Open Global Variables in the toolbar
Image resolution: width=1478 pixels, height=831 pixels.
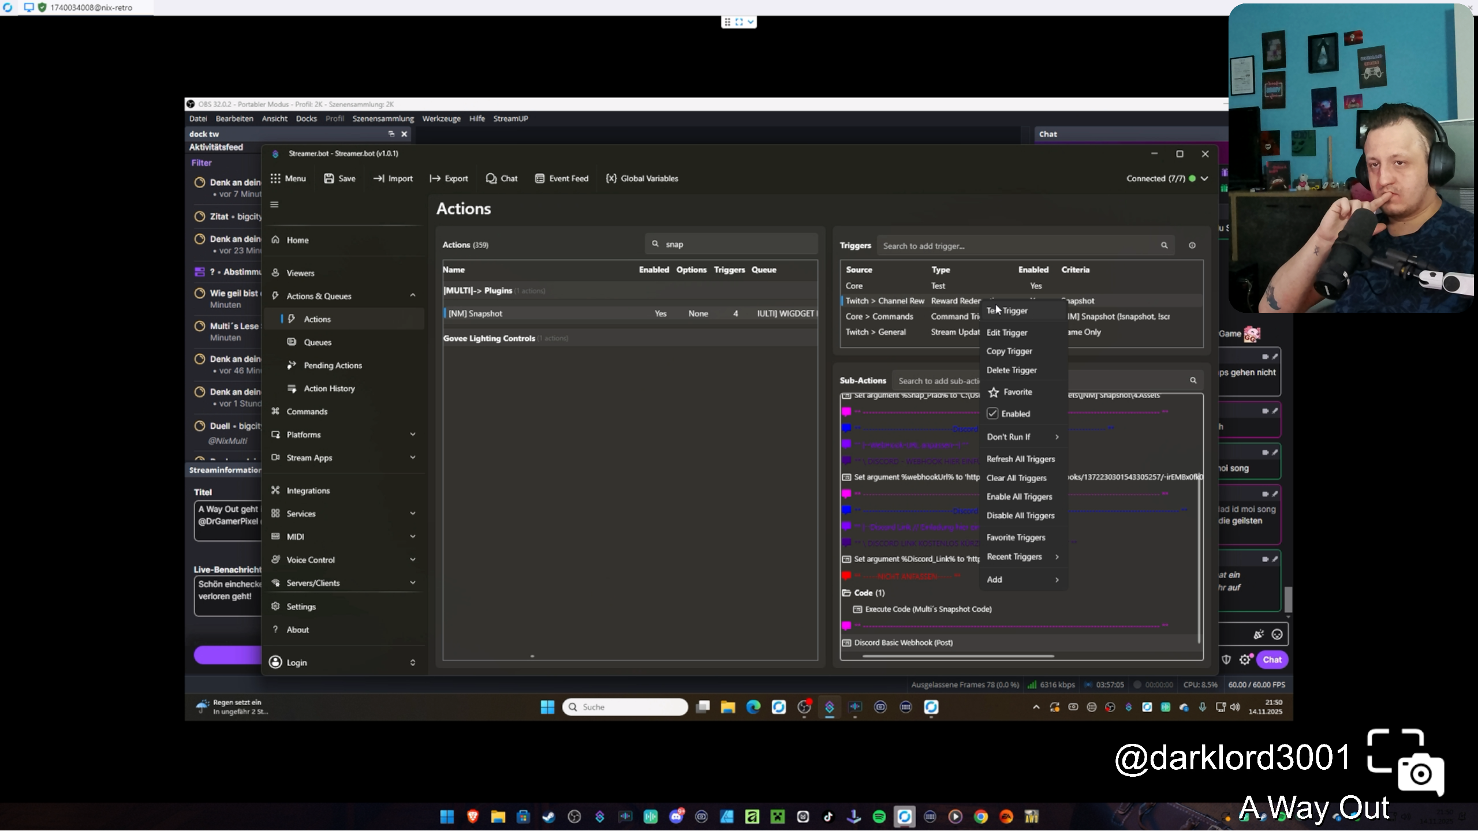click(x=642, y=178)
